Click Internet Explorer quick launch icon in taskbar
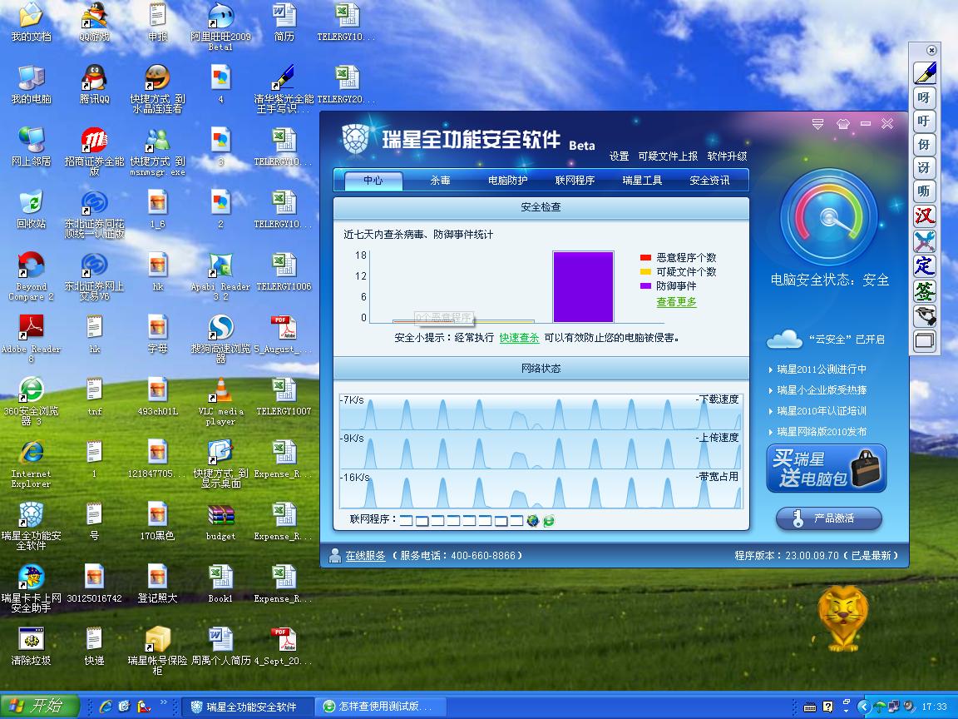This screenshot has height=719, width=958. tap(105, 707)
